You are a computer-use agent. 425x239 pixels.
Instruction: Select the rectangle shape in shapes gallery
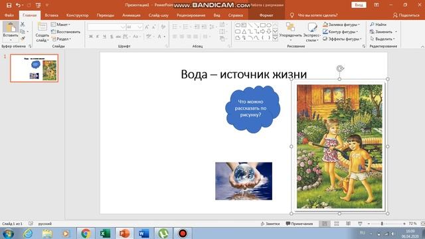[x=263, y=25]
